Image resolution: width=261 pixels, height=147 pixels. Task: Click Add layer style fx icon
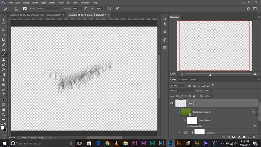(228, 137)
